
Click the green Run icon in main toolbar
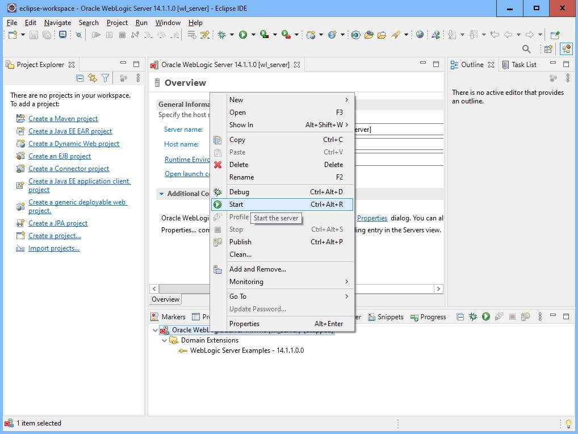coord(243,35)
